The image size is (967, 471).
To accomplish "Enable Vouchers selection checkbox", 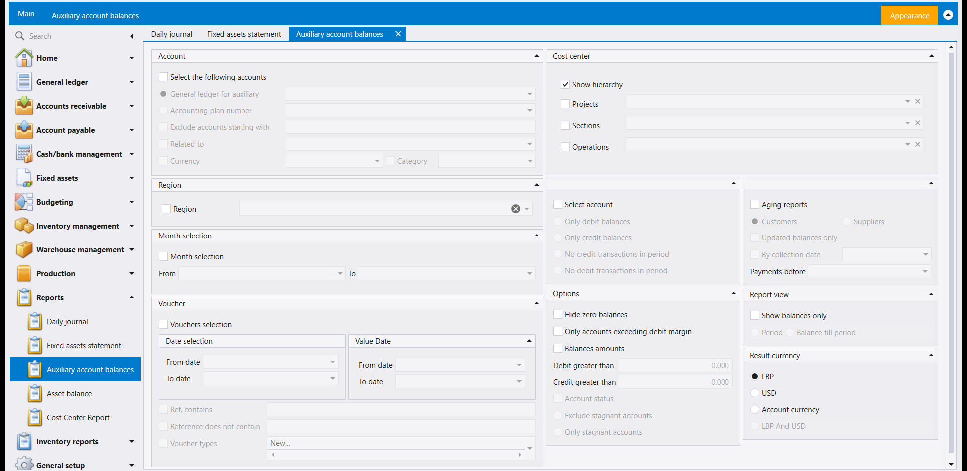I will click(x=163, y=324).
